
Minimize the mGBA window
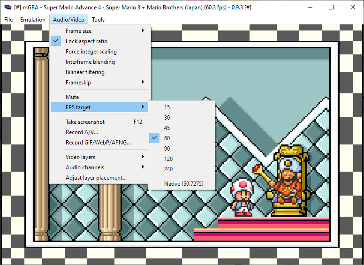310,7
